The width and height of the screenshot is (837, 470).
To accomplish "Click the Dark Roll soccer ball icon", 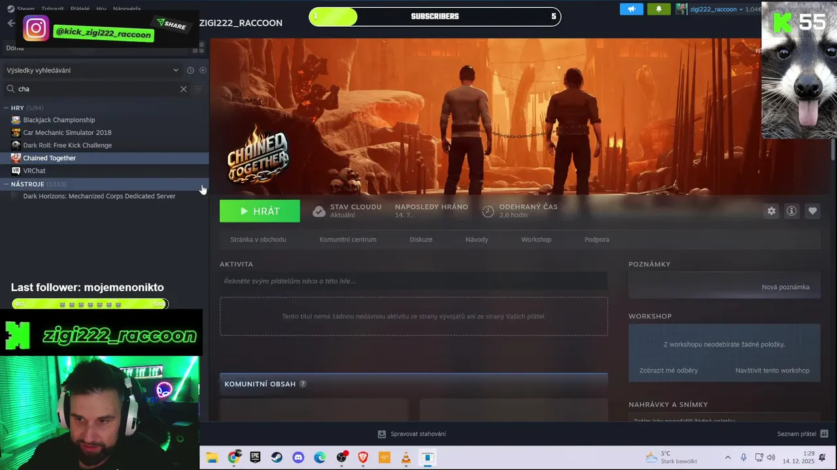I will (16, 145).
